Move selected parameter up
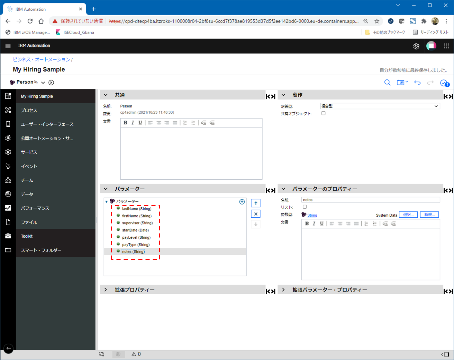This screenshot has width=454, height=360. [256, 203]
